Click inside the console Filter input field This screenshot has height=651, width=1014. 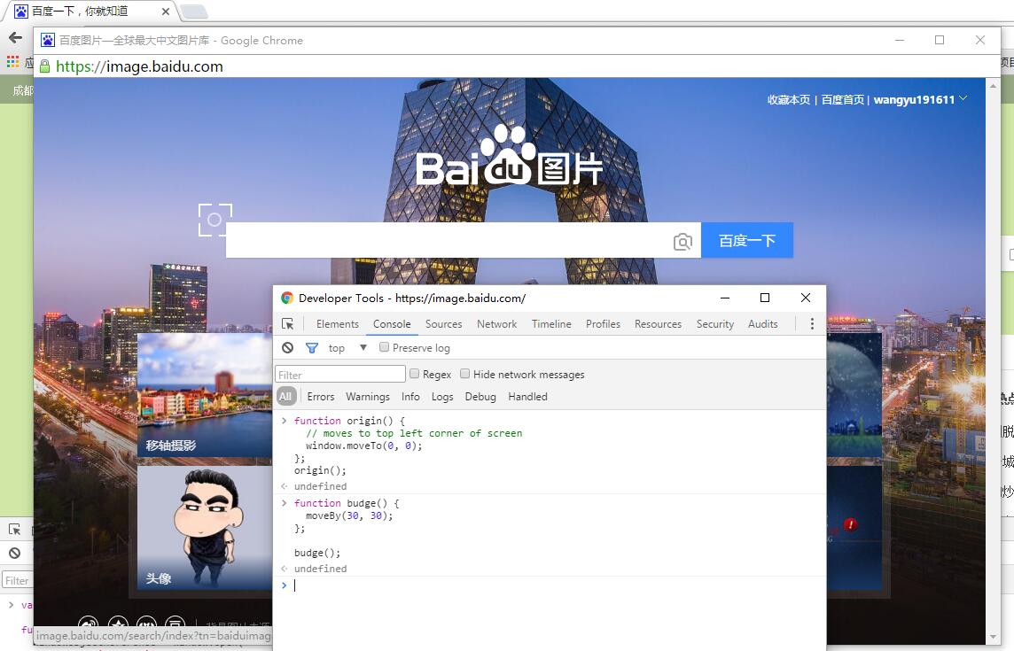[x=339, y=374]
